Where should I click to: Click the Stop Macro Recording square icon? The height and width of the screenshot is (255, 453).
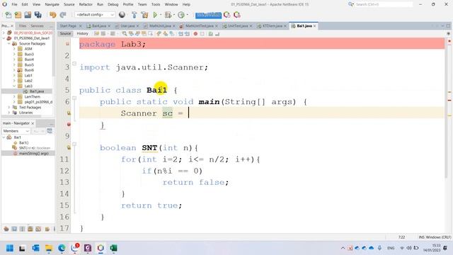202,34
